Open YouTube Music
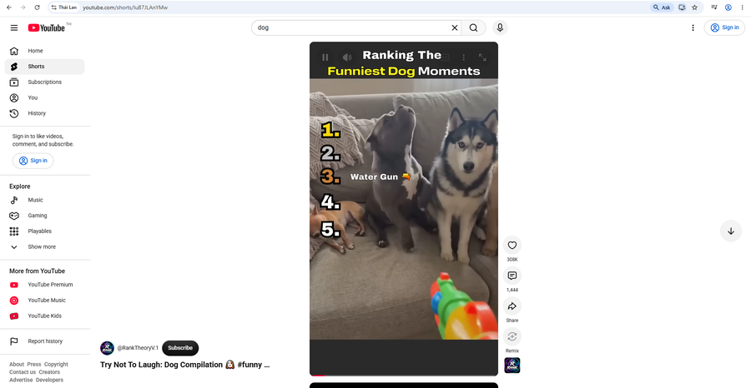Viewport: 751px width, 388px height. [44, 301]
